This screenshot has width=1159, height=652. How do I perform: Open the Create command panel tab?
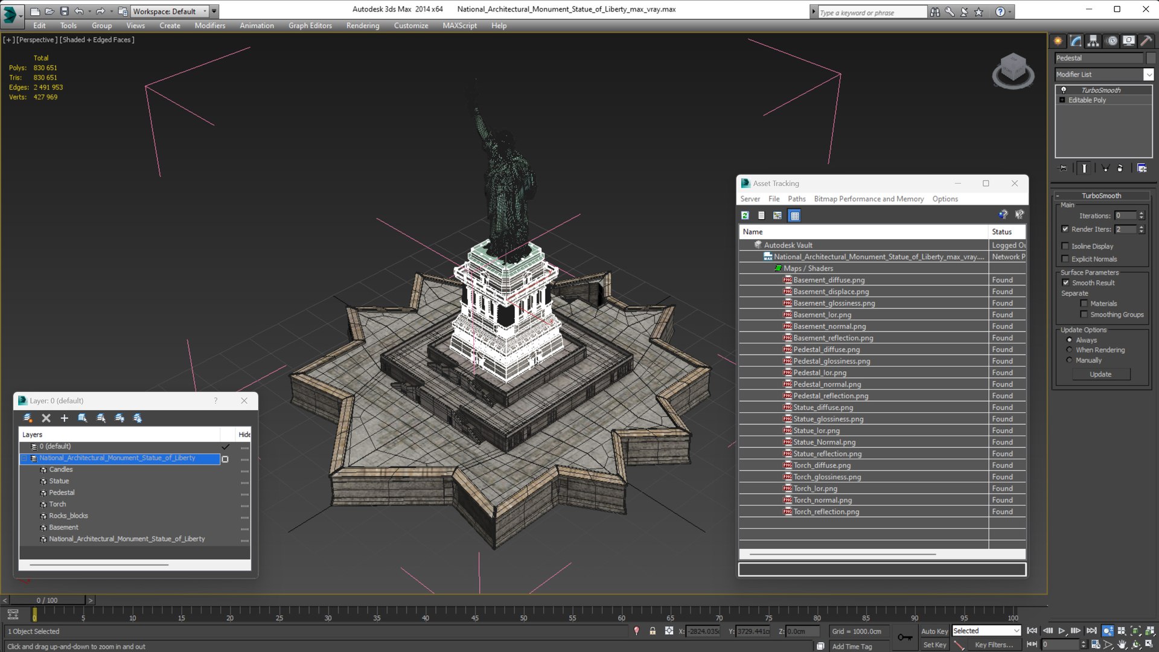click(x=1058, y=41)
